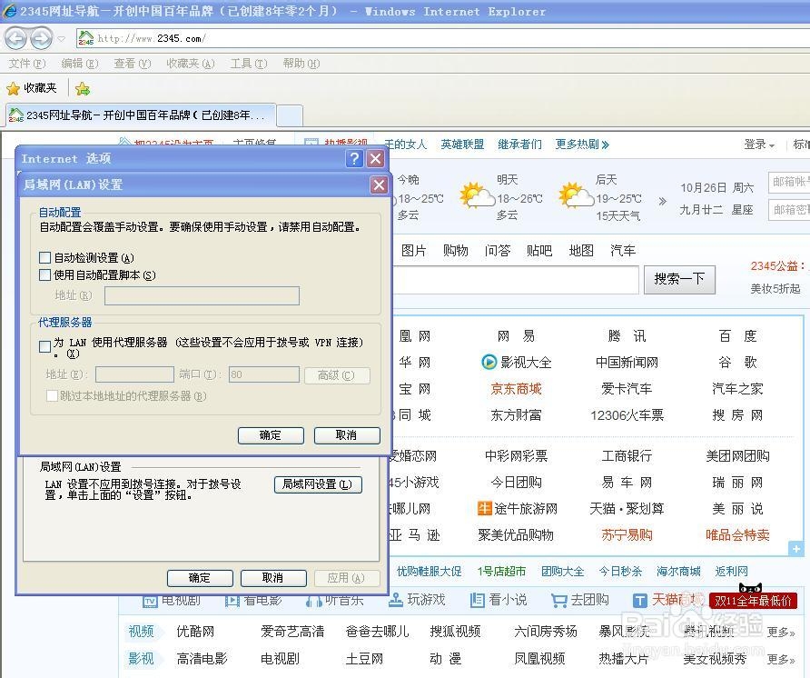Click tomorrow's weather sun-cloud icon
This screenshot has width=810, height=678.
pos(477,195)
